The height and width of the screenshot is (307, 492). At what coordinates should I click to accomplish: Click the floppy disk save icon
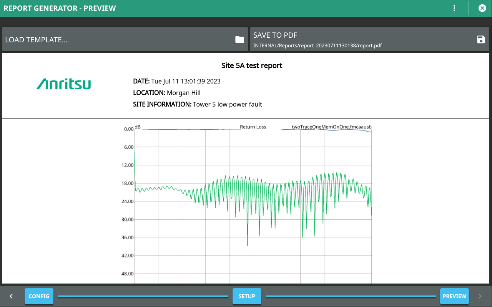480,39
